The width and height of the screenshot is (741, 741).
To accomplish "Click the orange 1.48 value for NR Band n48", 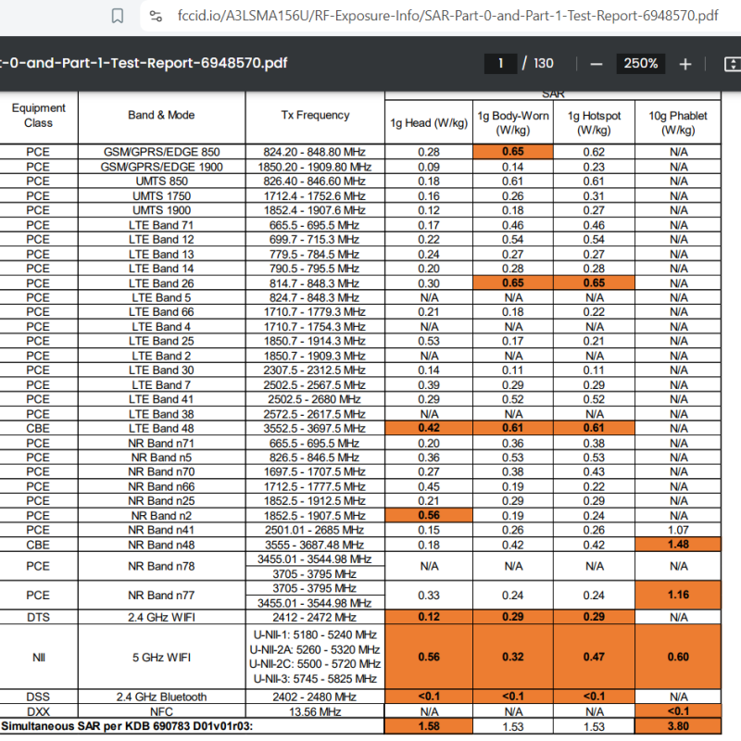I will (x=678, y=545).
